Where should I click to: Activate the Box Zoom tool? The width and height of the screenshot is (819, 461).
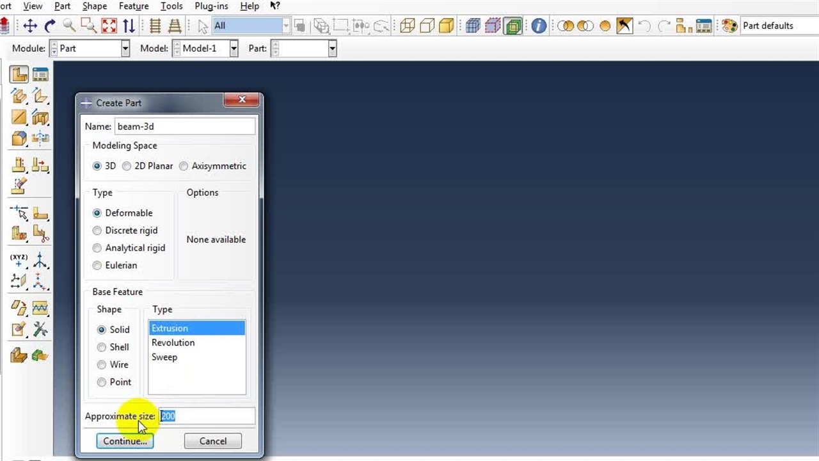pyautogui.click(x=88, y=26)
